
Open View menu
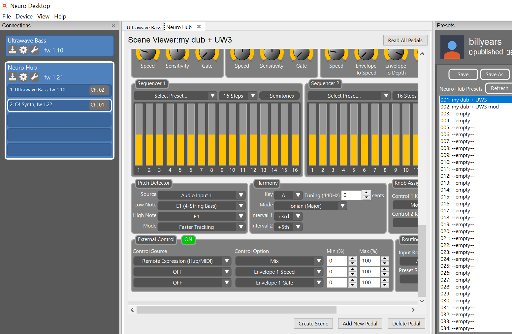43,16
